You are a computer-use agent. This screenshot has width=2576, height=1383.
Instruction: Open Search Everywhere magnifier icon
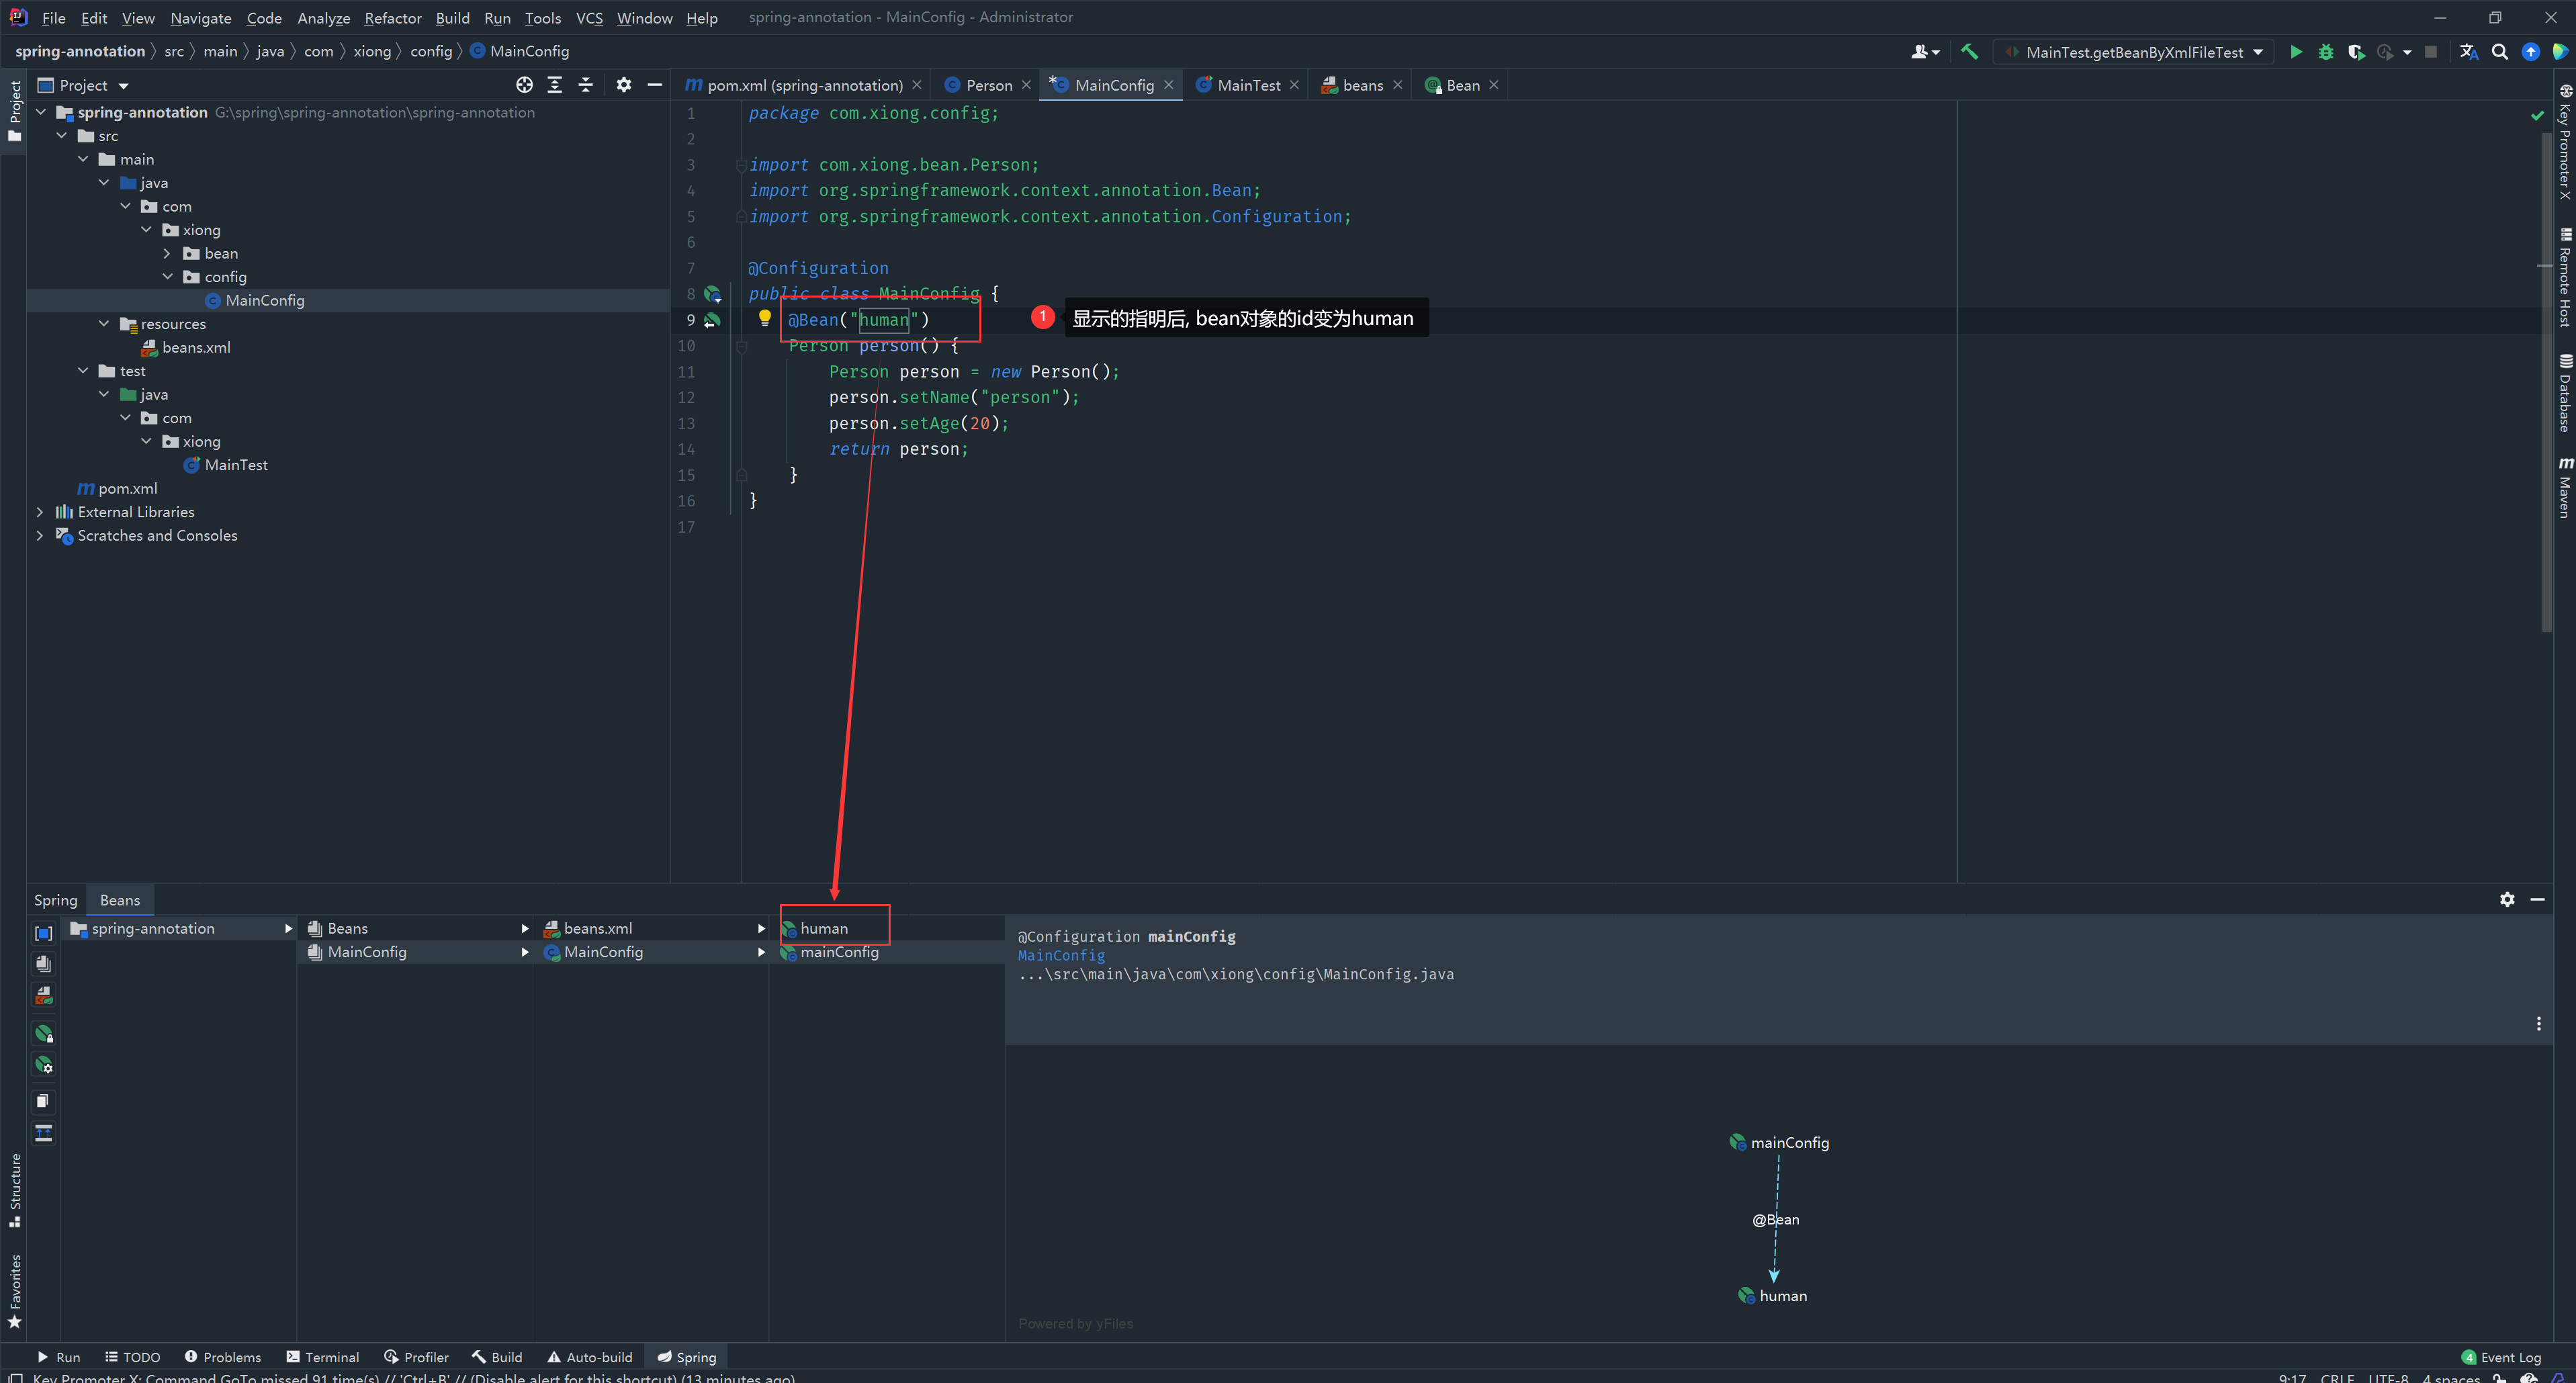[2500, 52]
